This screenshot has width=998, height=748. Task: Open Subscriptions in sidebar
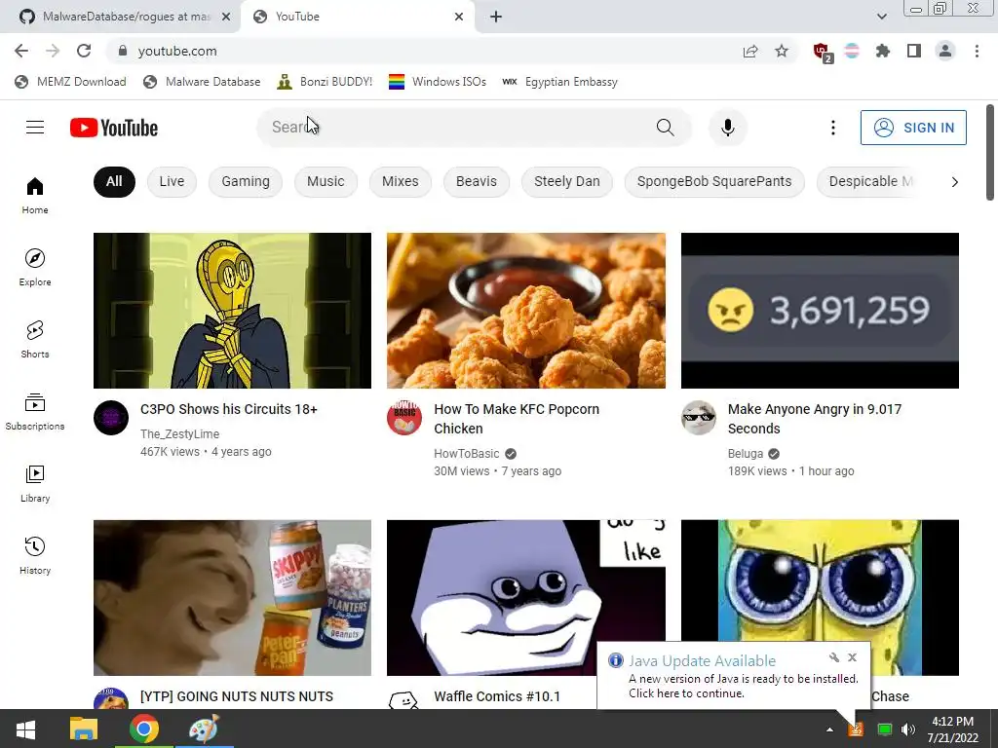point(35,412)
